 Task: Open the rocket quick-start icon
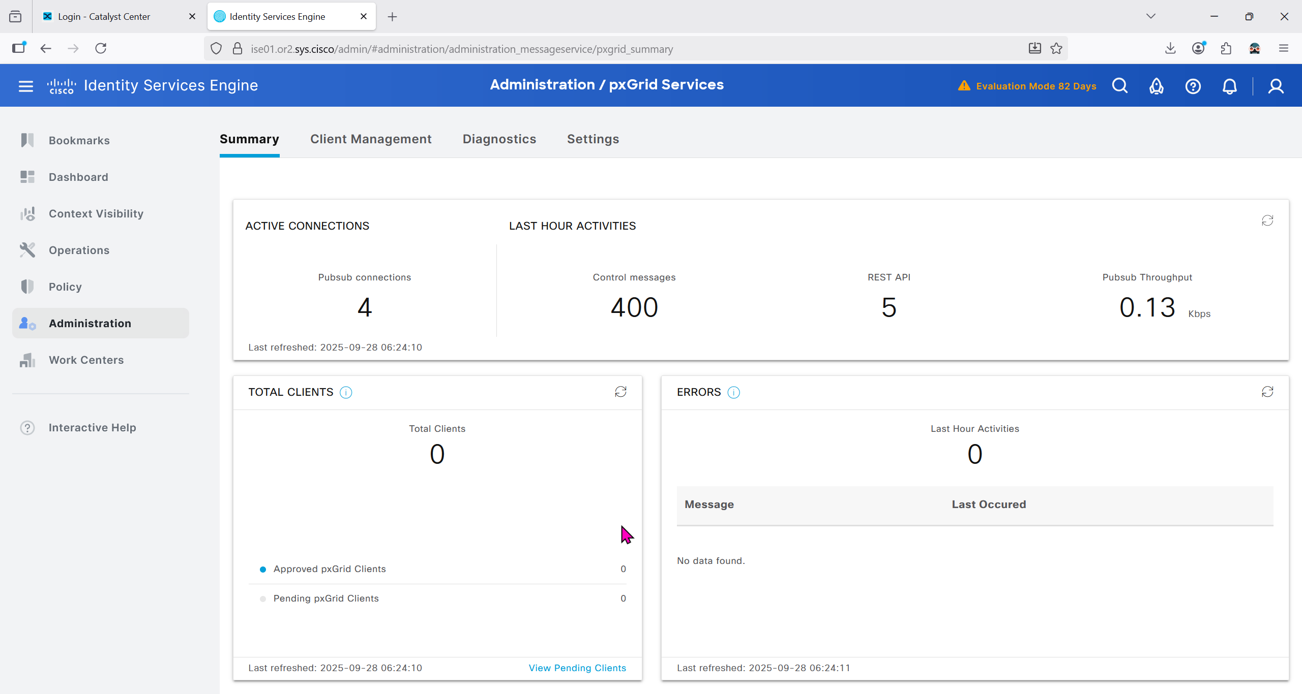pyautogui.click(x=1156, y=86)
